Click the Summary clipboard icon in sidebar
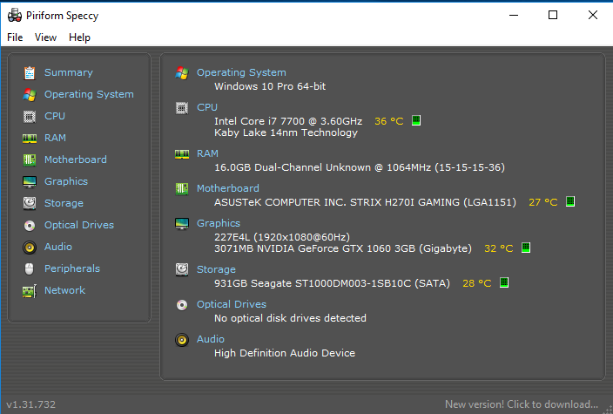 pyautogui.click(x=30, y=73)
